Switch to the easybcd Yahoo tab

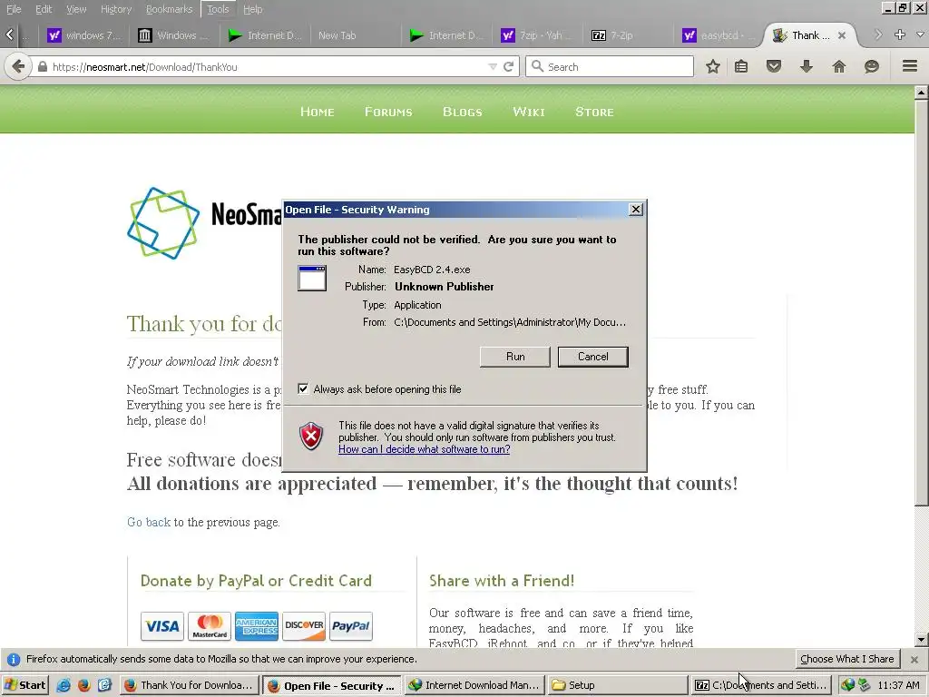pyautogui.click(x=719, y=35)
